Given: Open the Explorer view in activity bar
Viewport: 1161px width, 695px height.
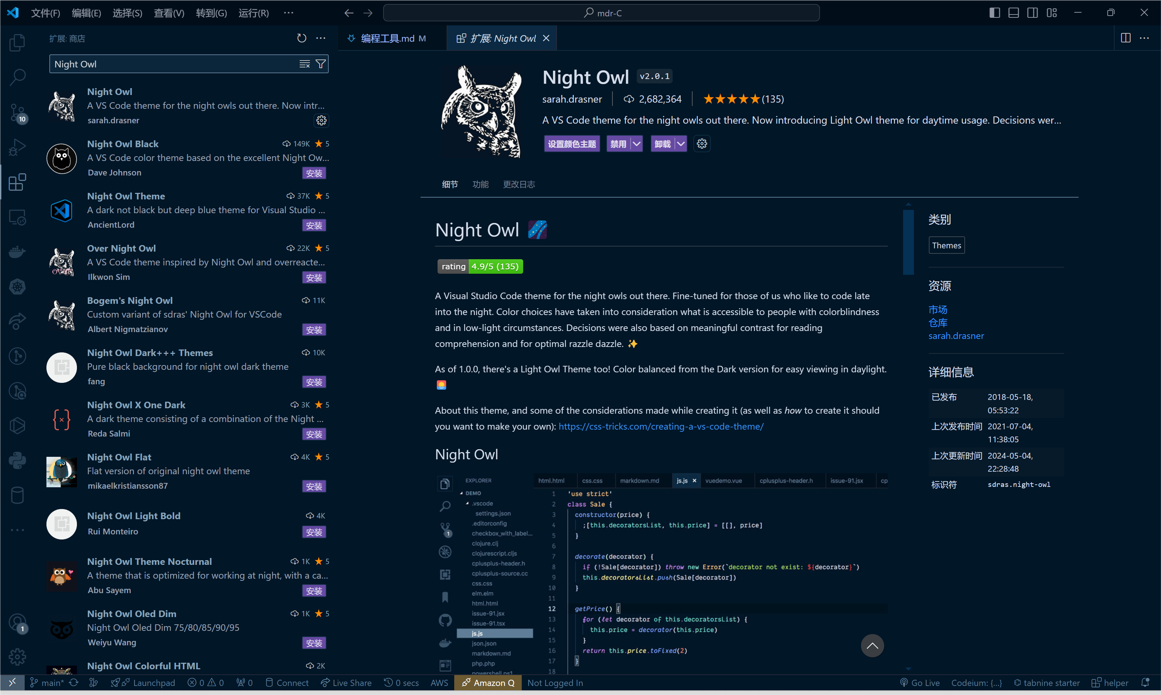Looking at the screenshot, I should click(x=17, y=43).
